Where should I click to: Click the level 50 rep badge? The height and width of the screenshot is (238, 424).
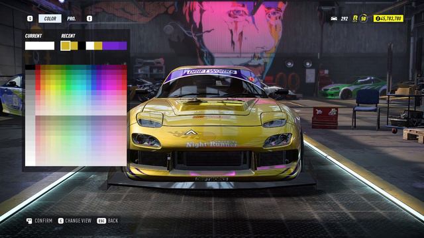tap(364, 19)
